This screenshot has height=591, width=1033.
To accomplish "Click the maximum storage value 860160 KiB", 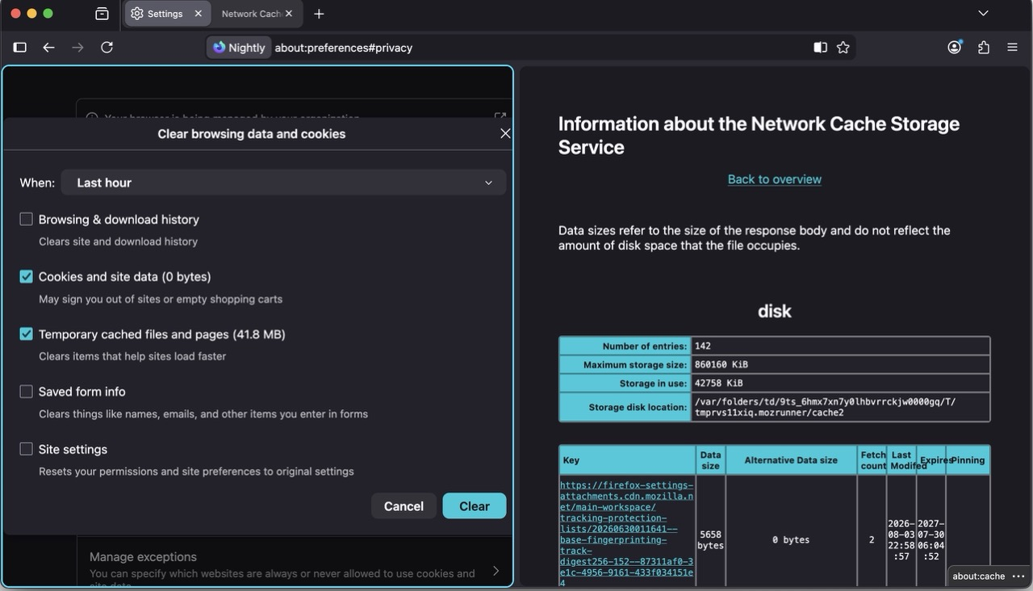I will tap(721, 364).
